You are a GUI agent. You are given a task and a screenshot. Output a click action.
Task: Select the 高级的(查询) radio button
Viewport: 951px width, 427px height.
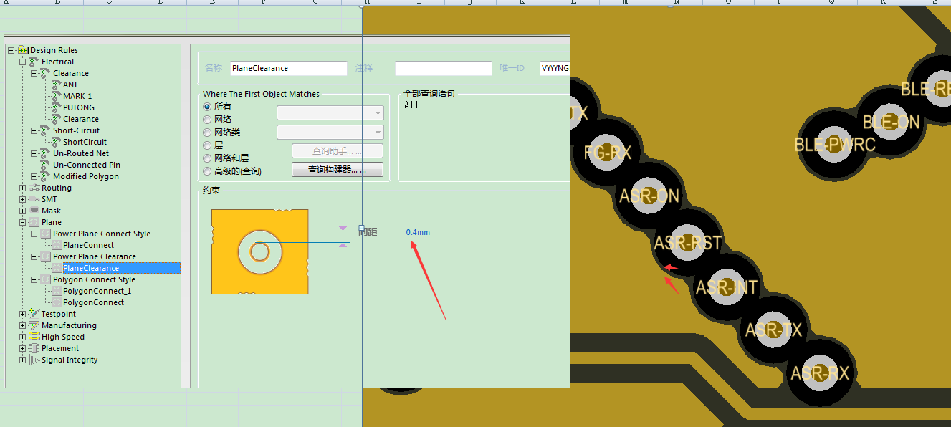207,171
